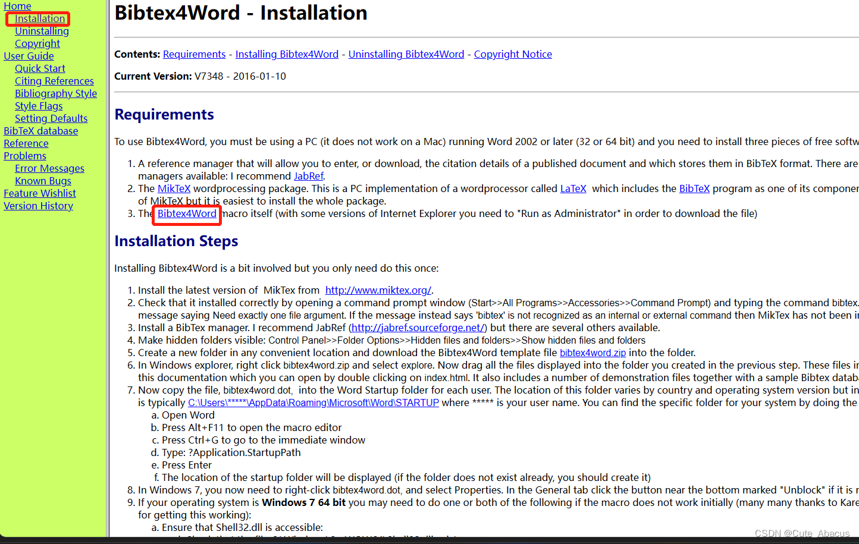Open Copyright link in sidebar
Image resolution: width=859 pixels, height=544 pixels.
pyautogui.click(x=37, y=43)
